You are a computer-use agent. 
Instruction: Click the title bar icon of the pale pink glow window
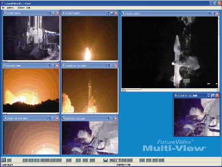4,118
